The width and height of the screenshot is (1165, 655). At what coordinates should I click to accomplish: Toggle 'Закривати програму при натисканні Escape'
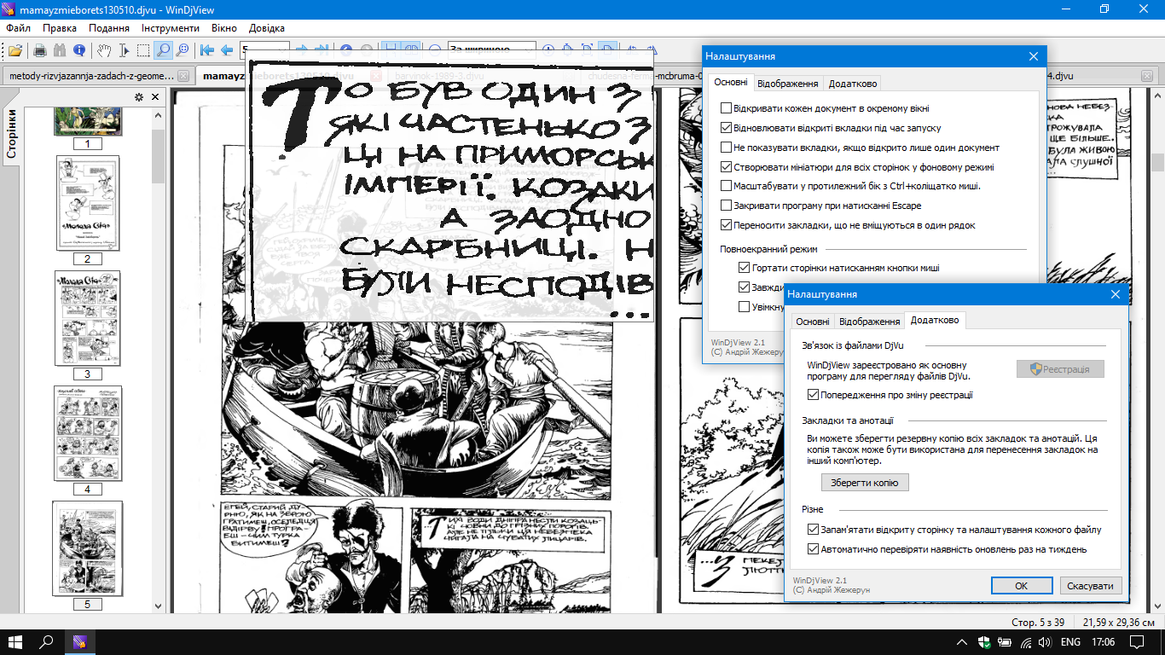pyautogui.click(x=727, y=206)
